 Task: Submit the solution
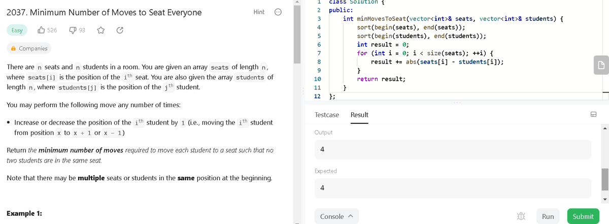pos(583,216)
